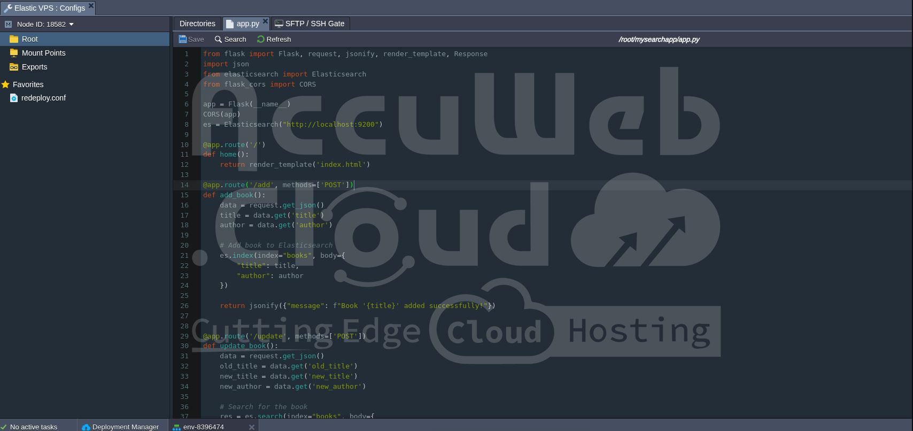Click the Mount Points folder icon

[x=14, y=53]
